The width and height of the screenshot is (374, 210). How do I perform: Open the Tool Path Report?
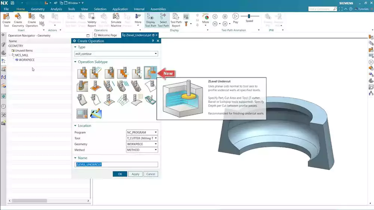point(176,20)
